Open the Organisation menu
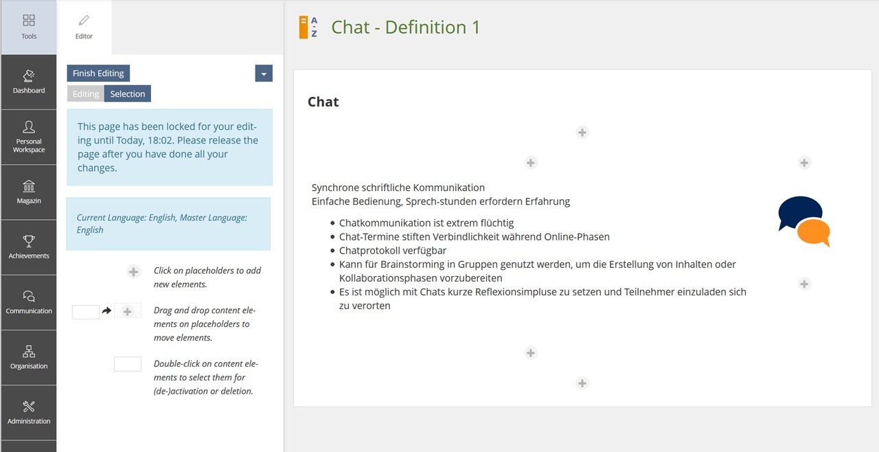Viewport: 879px width, 452px height. click(x=28, y=358)
